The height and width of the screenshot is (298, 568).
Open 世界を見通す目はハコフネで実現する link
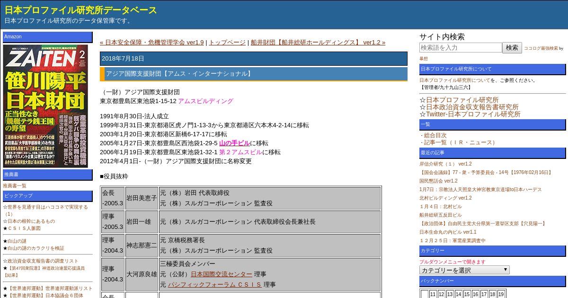click(x=45, y=210)
